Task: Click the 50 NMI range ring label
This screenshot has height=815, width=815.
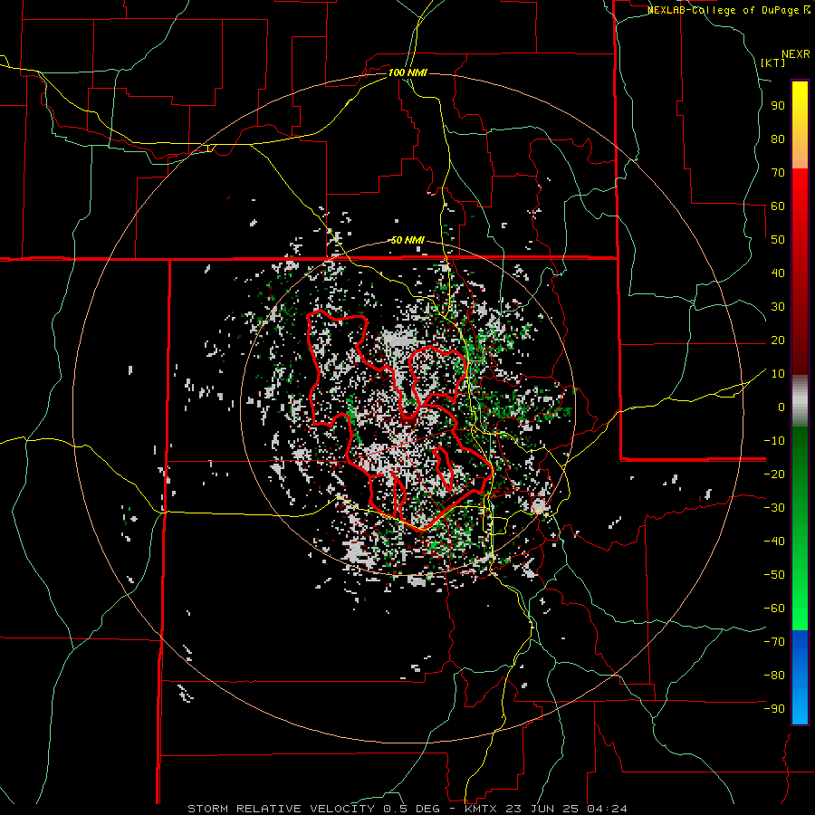Action: pos(407,240)
